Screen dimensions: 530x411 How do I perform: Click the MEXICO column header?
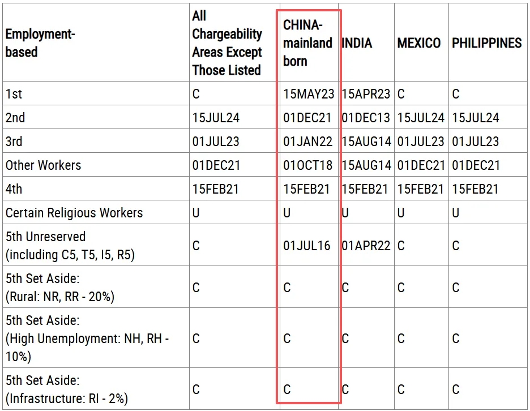point(419,43)
